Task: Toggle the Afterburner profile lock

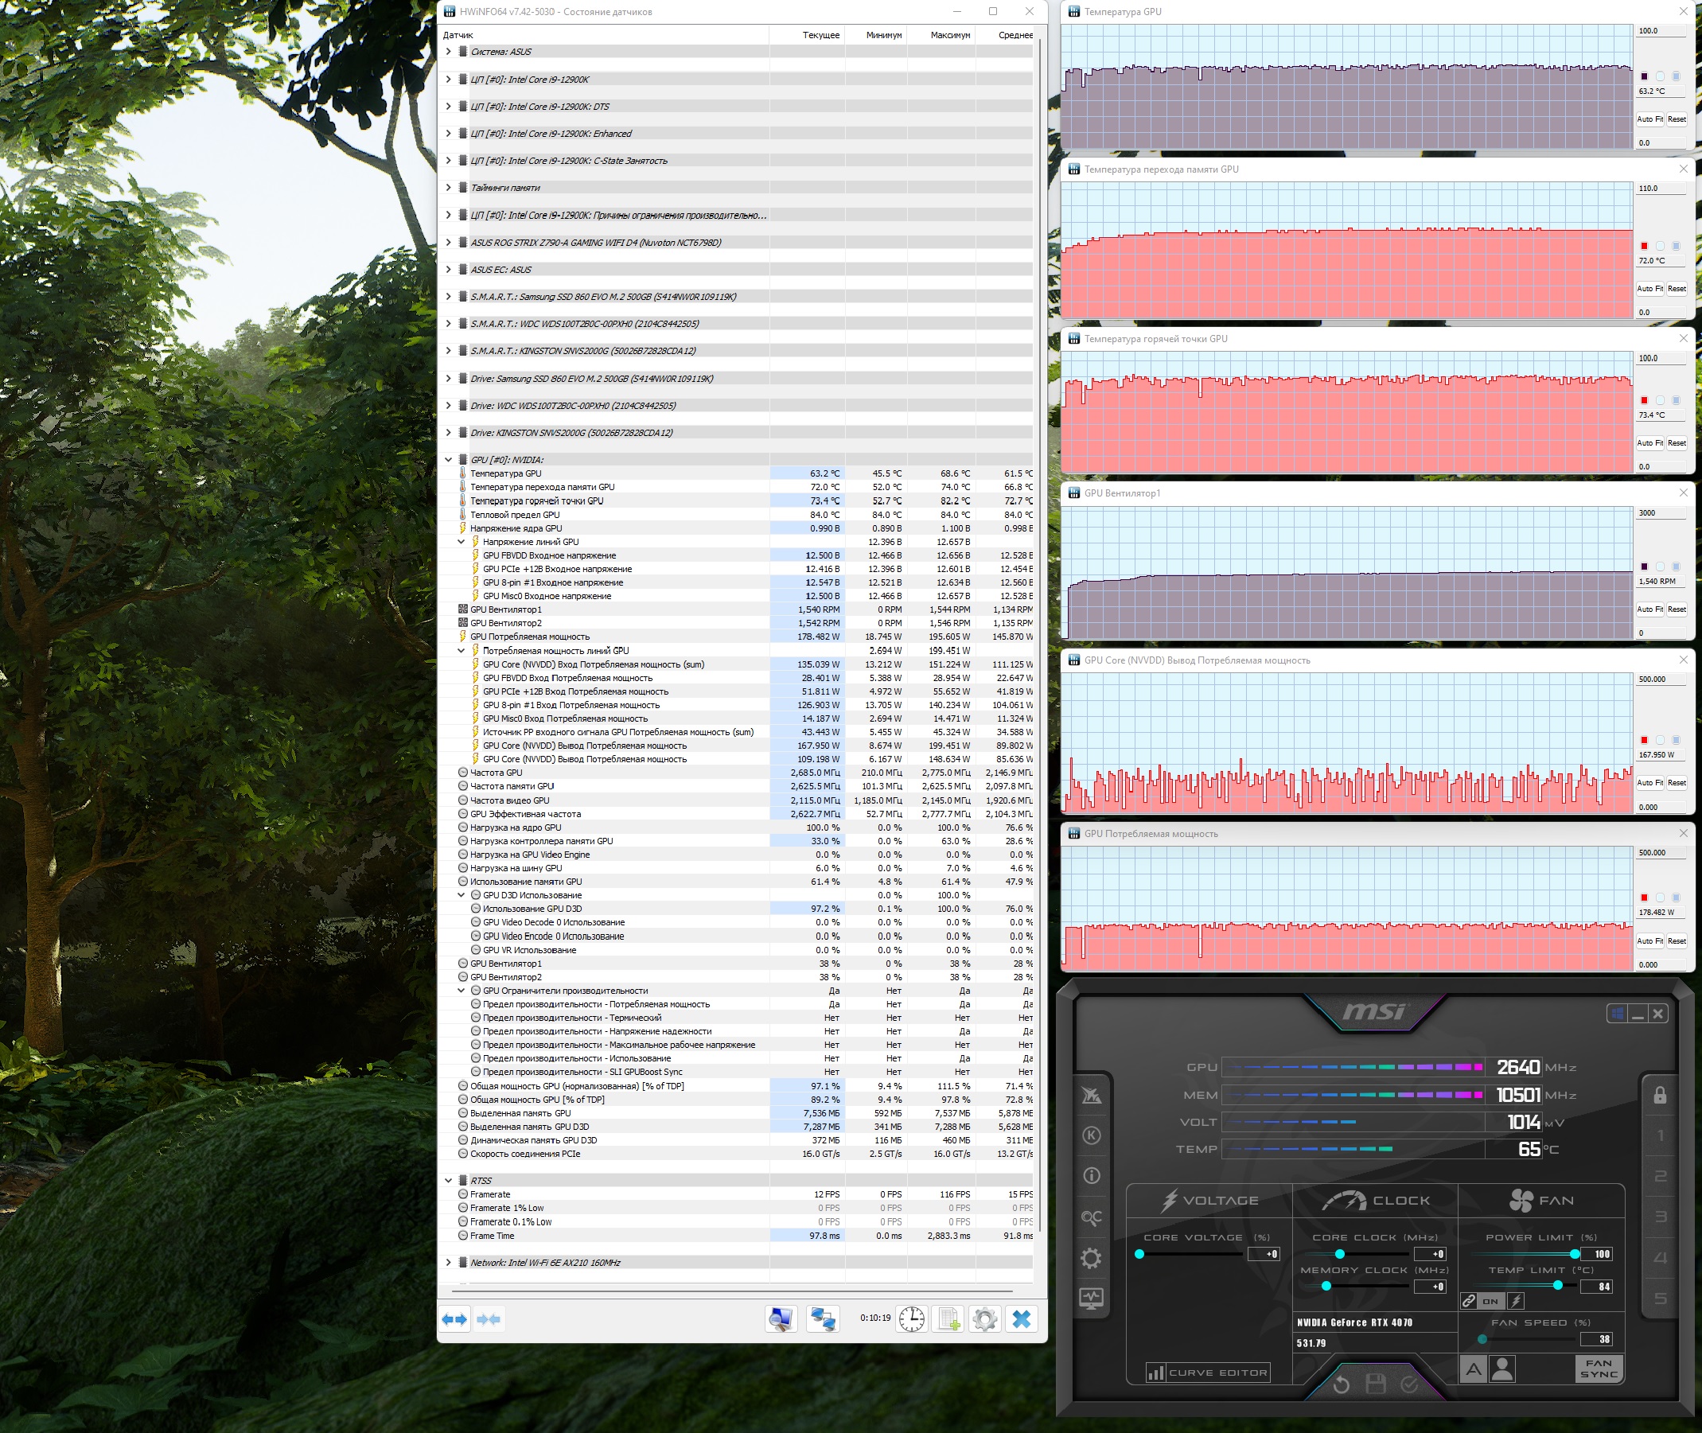Action: 1660,1095
